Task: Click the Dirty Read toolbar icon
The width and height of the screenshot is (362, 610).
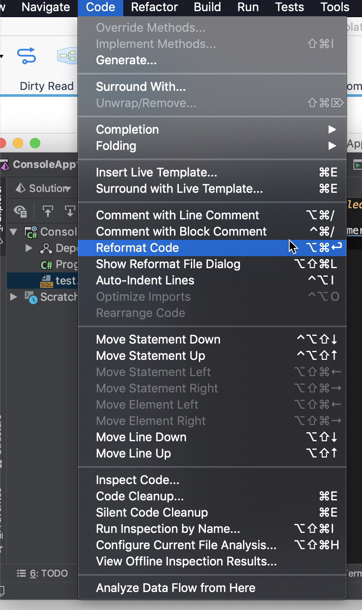Action: pos(27,56)
